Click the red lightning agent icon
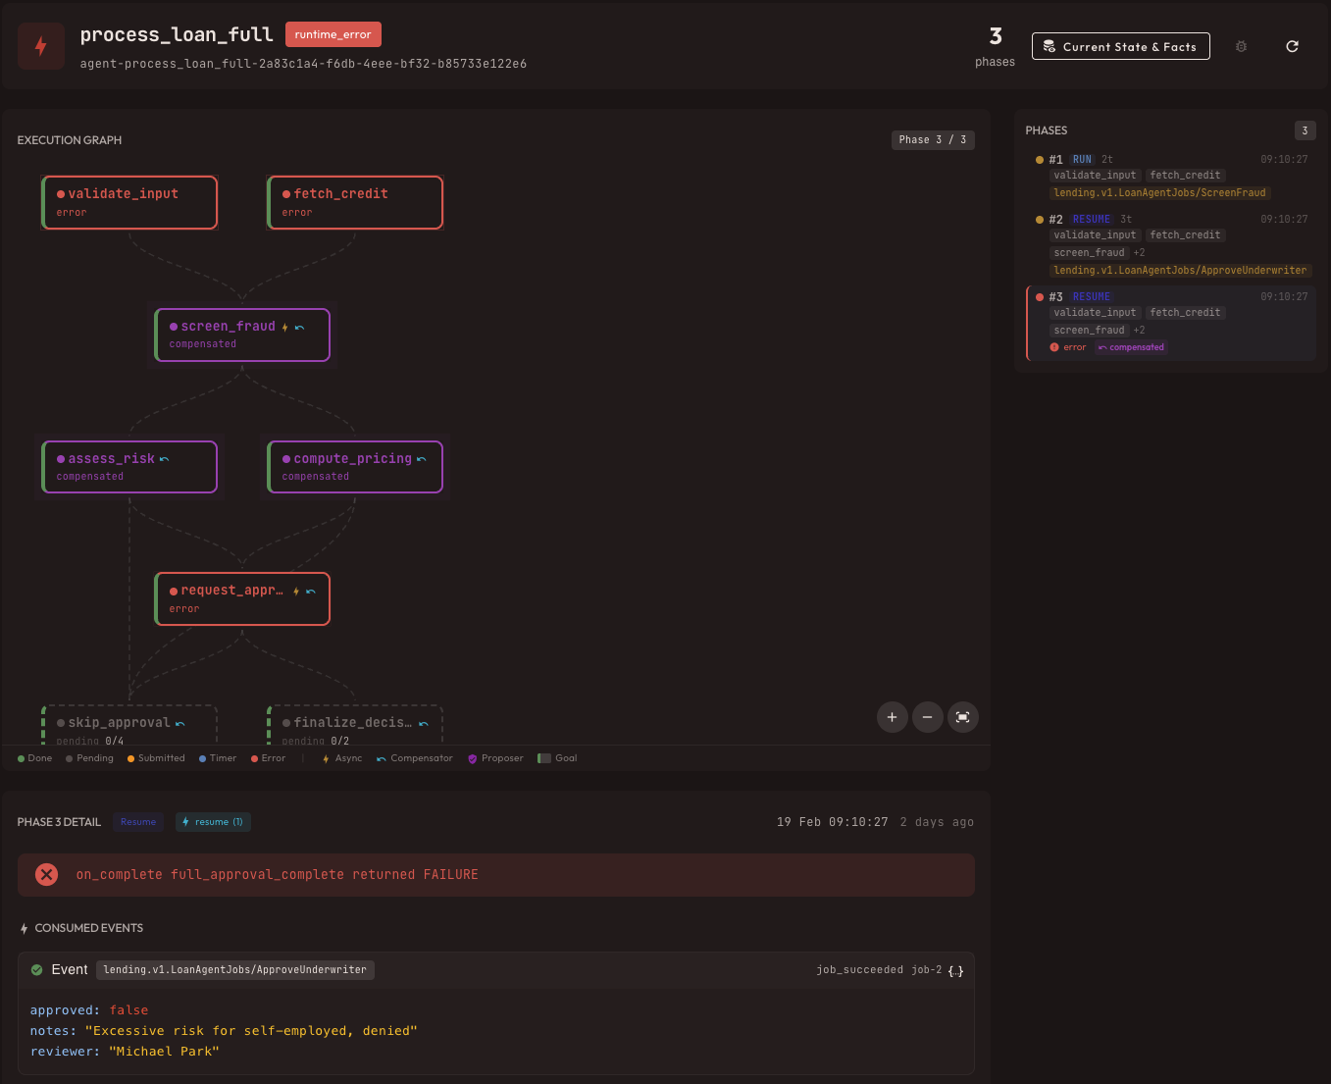Image resolution: width=1331 pixels, height=1084 pixels. point(41,46)
